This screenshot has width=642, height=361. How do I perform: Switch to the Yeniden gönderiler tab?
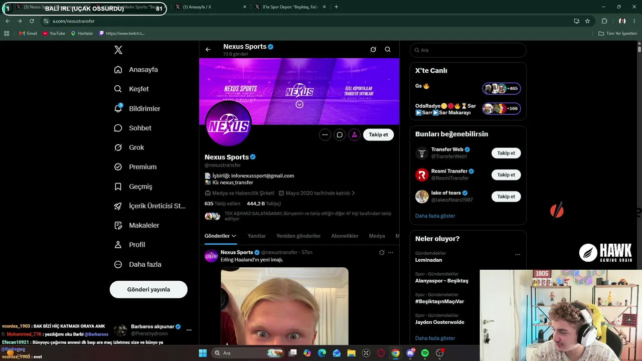coord(298,236)
